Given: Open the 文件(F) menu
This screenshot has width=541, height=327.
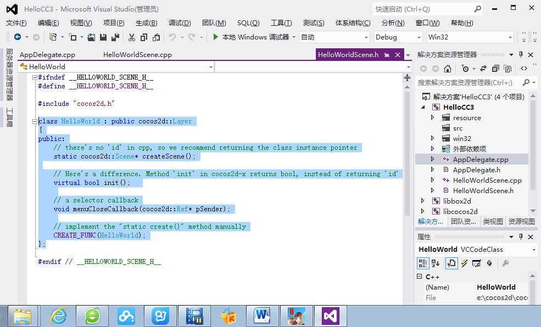Looking at the screenshot, I should [16, 22].
